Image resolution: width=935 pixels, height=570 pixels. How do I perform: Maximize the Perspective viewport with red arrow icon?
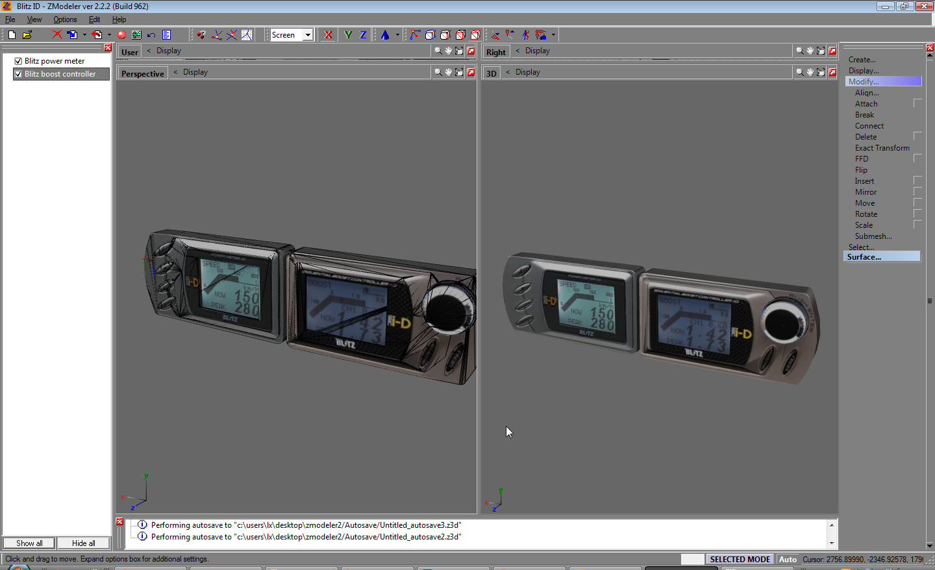click(x=471, y=72)
